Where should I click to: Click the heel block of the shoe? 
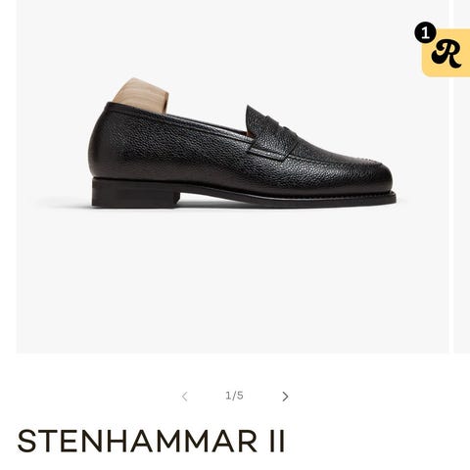point(135,193)
